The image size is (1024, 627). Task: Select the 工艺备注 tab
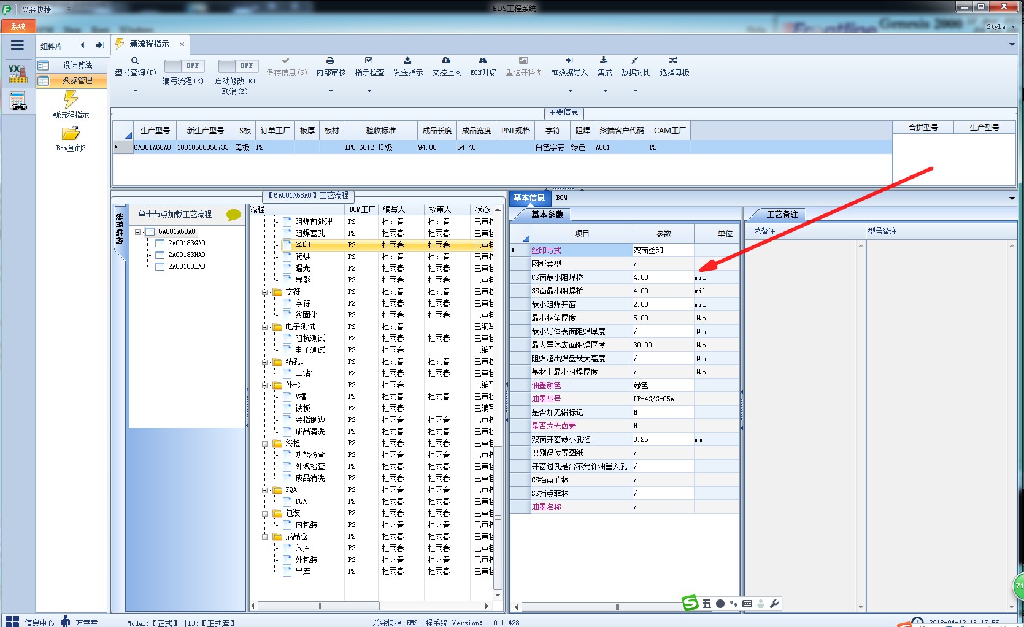pos(782,214)
